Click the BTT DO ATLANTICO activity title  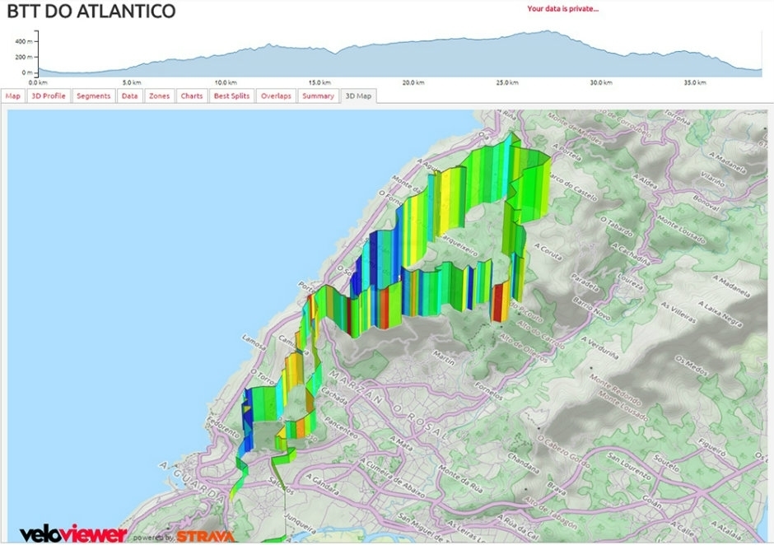click(91, 12)
